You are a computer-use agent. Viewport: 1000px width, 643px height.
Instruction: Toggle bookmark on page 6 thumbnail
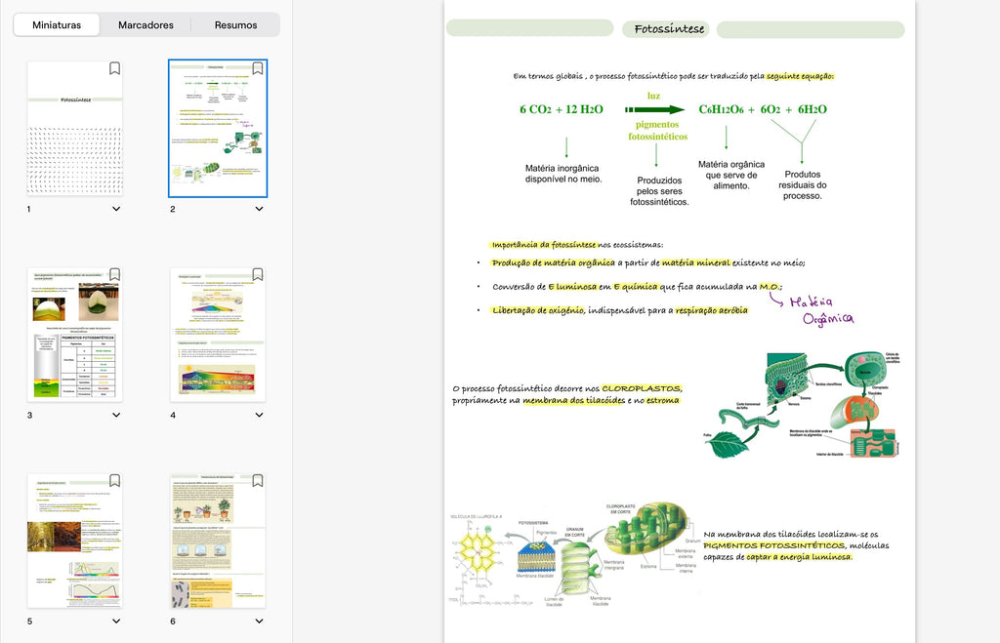click(x=258, y=480)
